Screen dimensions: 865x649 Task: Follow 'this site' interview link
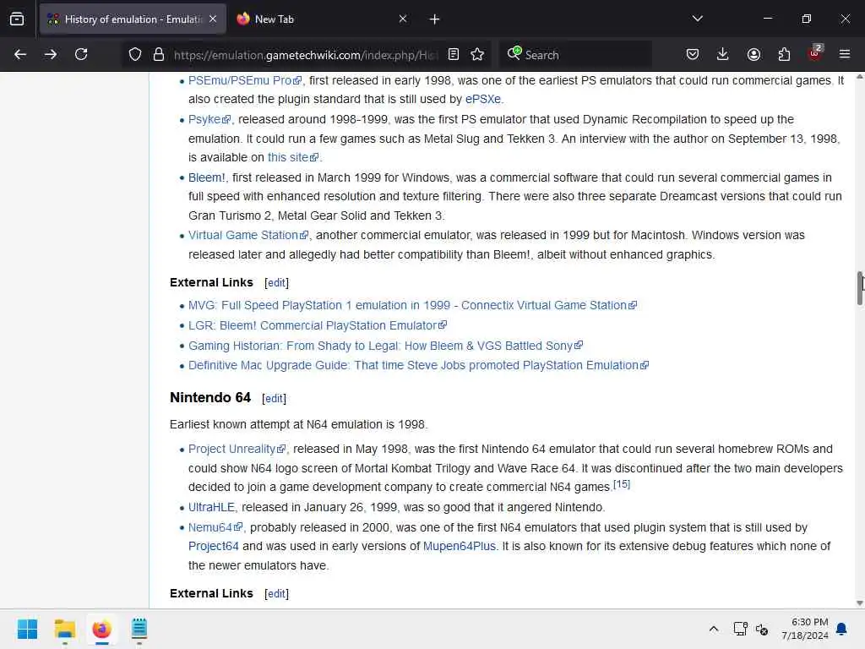(293, 157)
